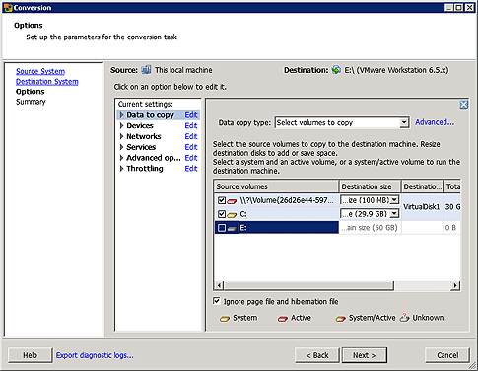
Task: Select the E: volume row
Action: click(x=276, y=228)
